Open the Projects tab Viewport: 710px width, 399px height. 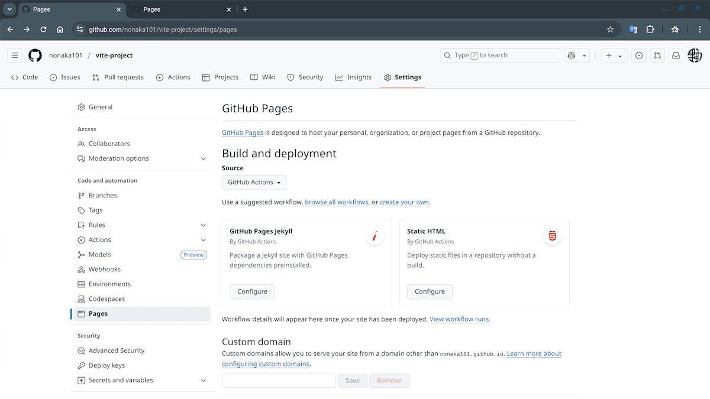[x=220, y=77]
